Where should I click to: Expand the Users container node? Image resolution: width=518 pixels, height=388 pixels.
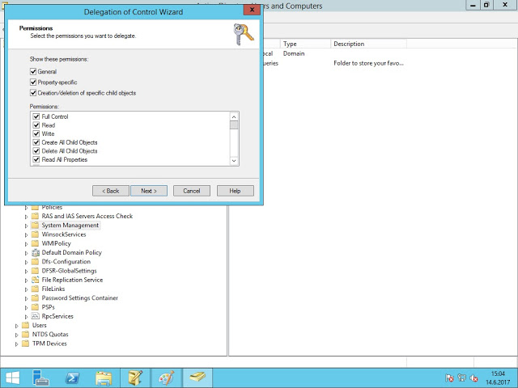[16, 325]
